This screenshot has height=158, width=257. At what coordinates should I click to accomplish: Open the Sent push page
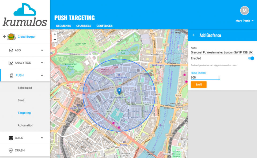(21, 100)
